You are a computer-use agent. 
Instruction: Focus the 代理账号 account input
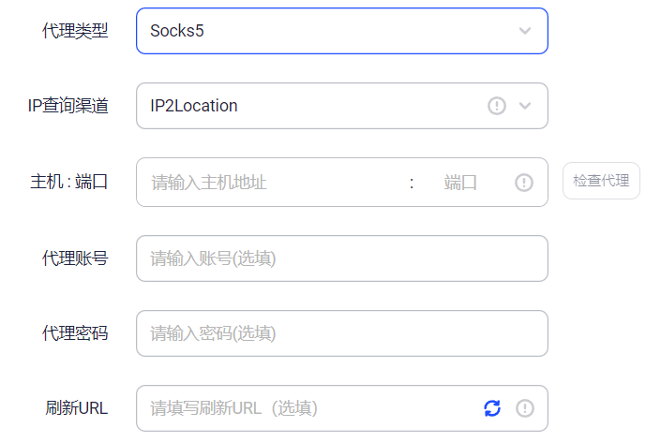click(x=341, y=258)
